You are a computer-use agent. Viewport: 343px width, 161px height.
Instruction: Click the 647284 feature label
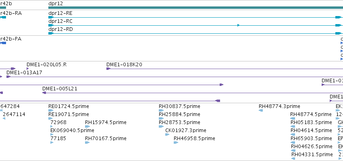coord(10,106)
